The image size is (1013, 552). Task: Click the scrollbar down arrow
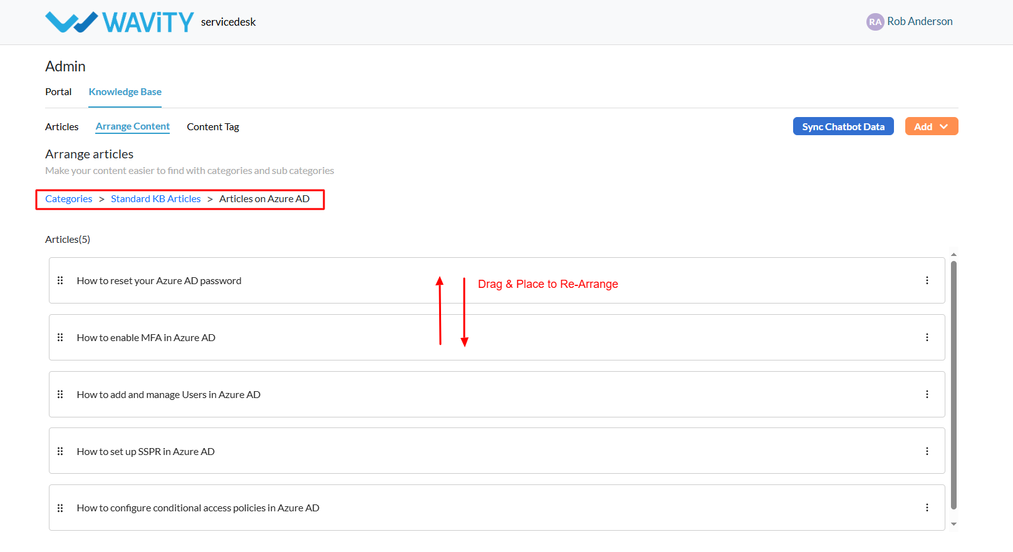[x=953, y=524]
